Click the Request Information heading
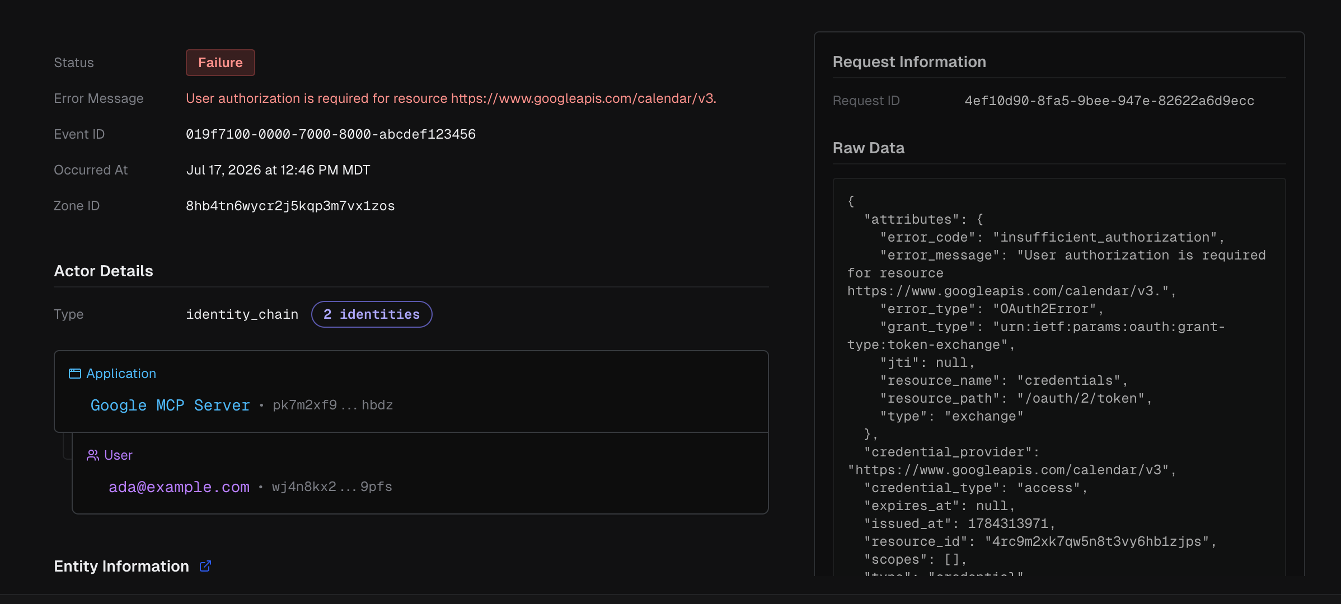This screenshot has height=604, width=1341. pos(909,62)
